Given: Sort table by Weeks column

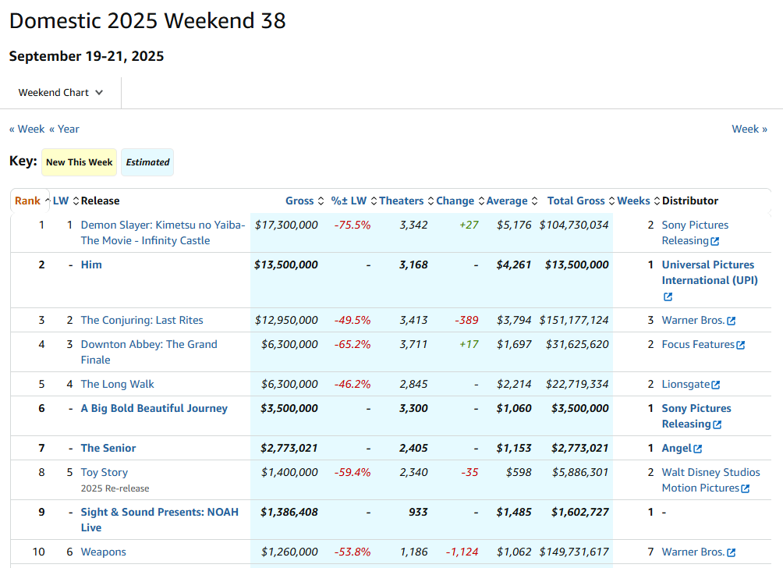Looking at the screenshot, I should pyautogui.click(x=639, y=201).
